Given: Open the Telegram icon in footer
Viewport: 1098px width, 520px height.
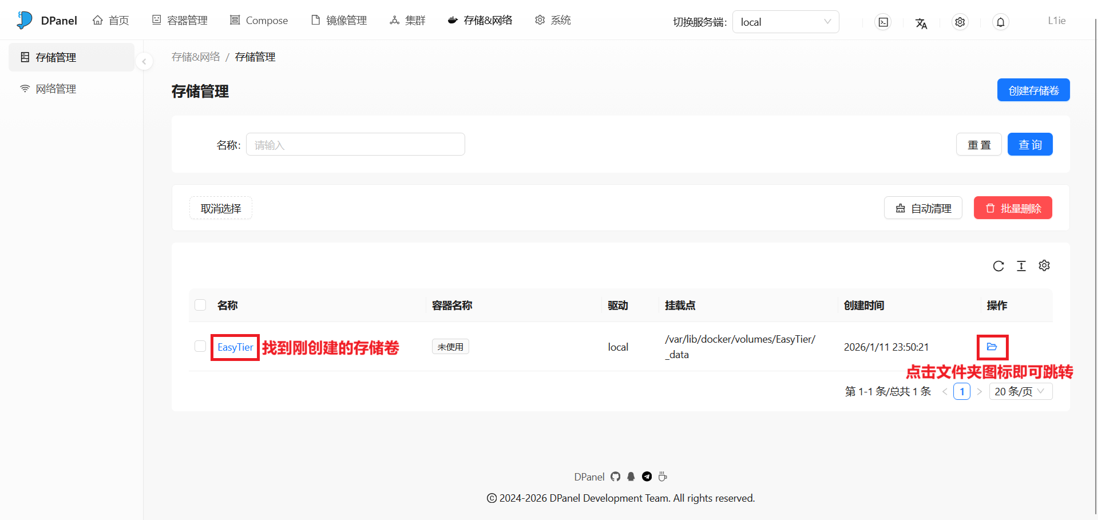Looking at the screenshot, I should pos(647,477).
